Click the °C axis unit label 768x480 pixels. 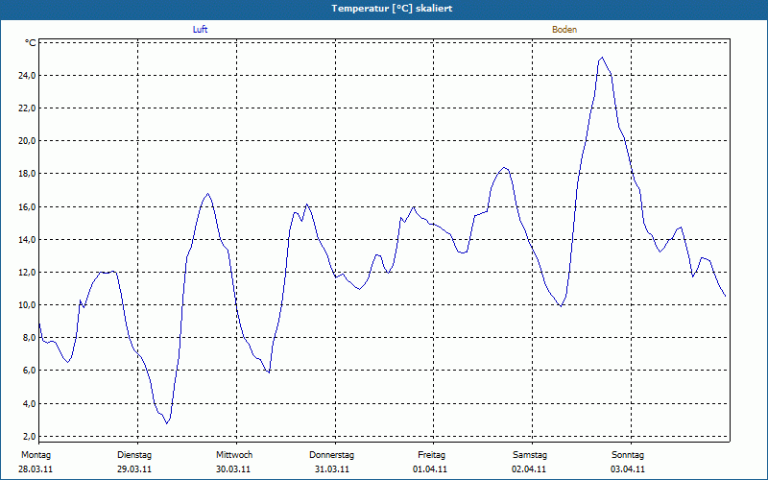coord(31,43)
